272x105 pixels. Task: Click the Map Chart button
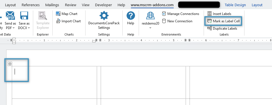(67, 14)
